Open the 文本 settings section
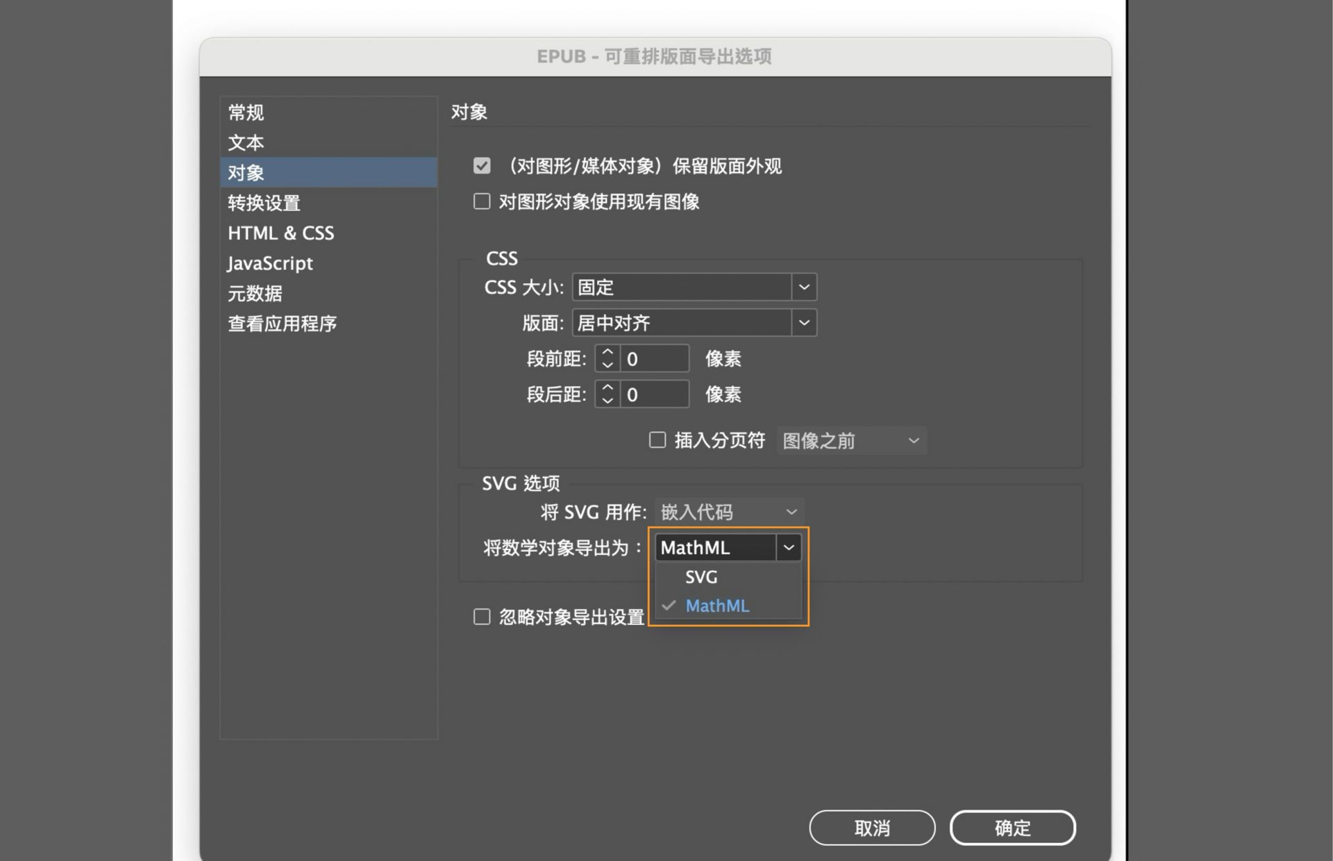 pyautogui.click(x=245, y=142)
